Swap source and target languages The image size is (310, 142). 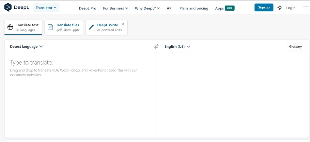point(156,46)
